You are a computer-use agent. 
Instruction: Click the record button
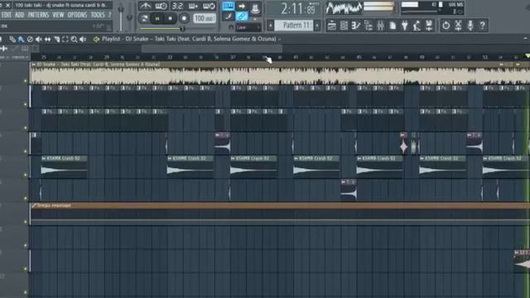pos(184,18)
